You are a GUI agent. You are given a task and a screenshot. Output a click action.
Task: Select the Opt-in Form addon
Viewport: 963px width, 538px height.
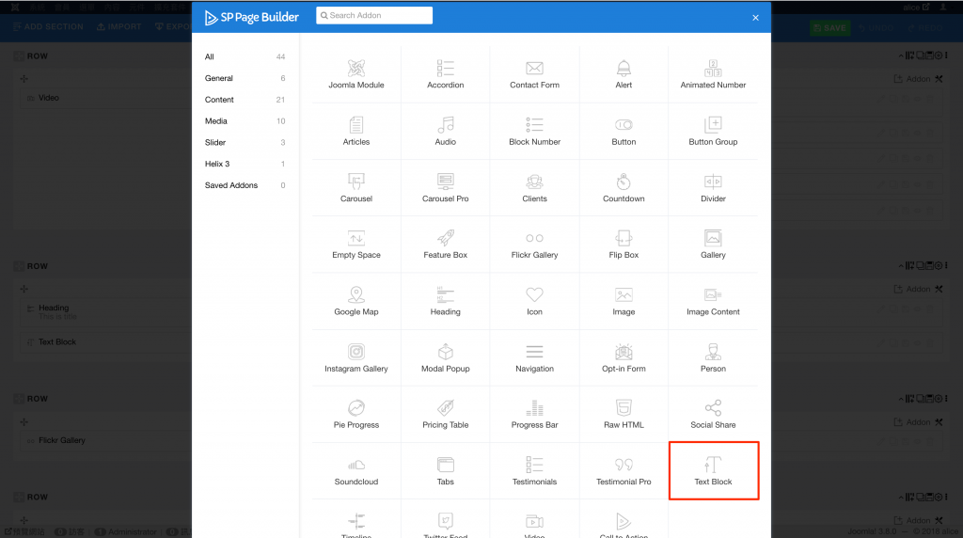pyautogui.click(x=624, y=357)
